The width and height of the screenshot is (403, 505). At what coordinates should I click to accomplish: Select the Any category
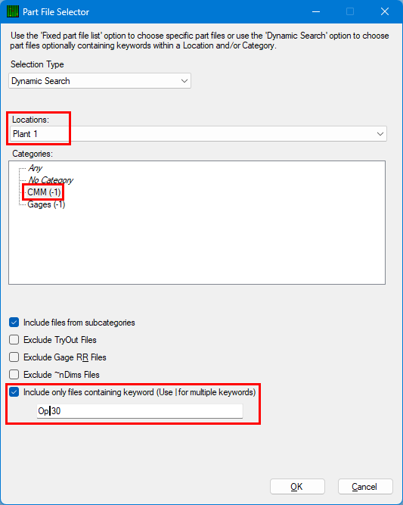tap(35, 168)
